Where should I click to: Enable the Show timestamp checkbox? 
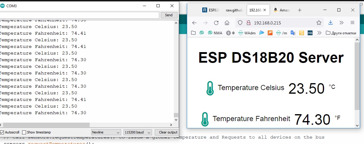(24, 132)
